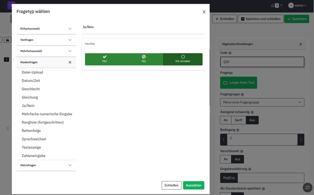Open the Fragengruppe dropdown
The image size is (314, 195).
click(262, 102)
